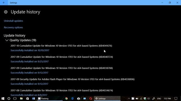Open the clock showing 7:57 PM
Image resolution: width=181 pixels, height=101 pixels.
(167, 98)
